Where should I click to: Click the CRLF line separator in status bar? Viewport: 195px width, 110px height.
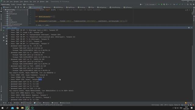tap(162, 105)
